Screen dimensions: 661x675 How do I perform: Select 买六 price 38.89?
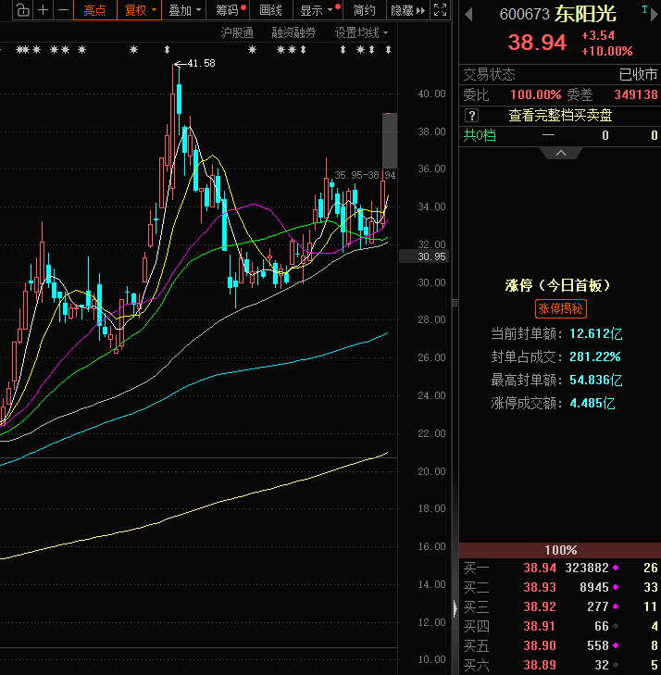pos(540,665)
